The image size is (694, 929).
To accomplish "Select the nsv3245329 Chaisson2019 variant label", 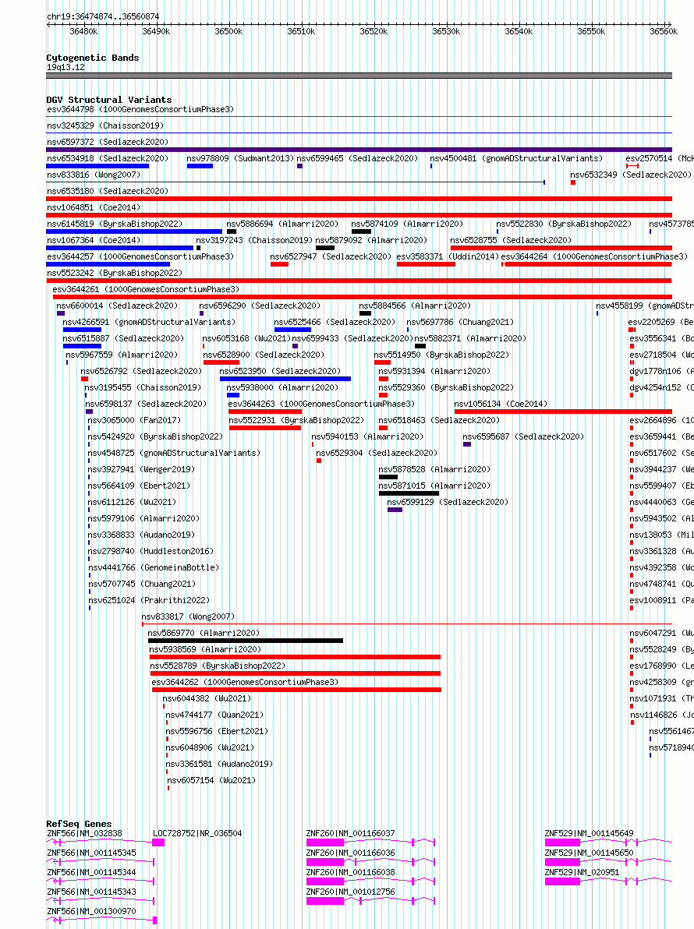I will [105, 125].
